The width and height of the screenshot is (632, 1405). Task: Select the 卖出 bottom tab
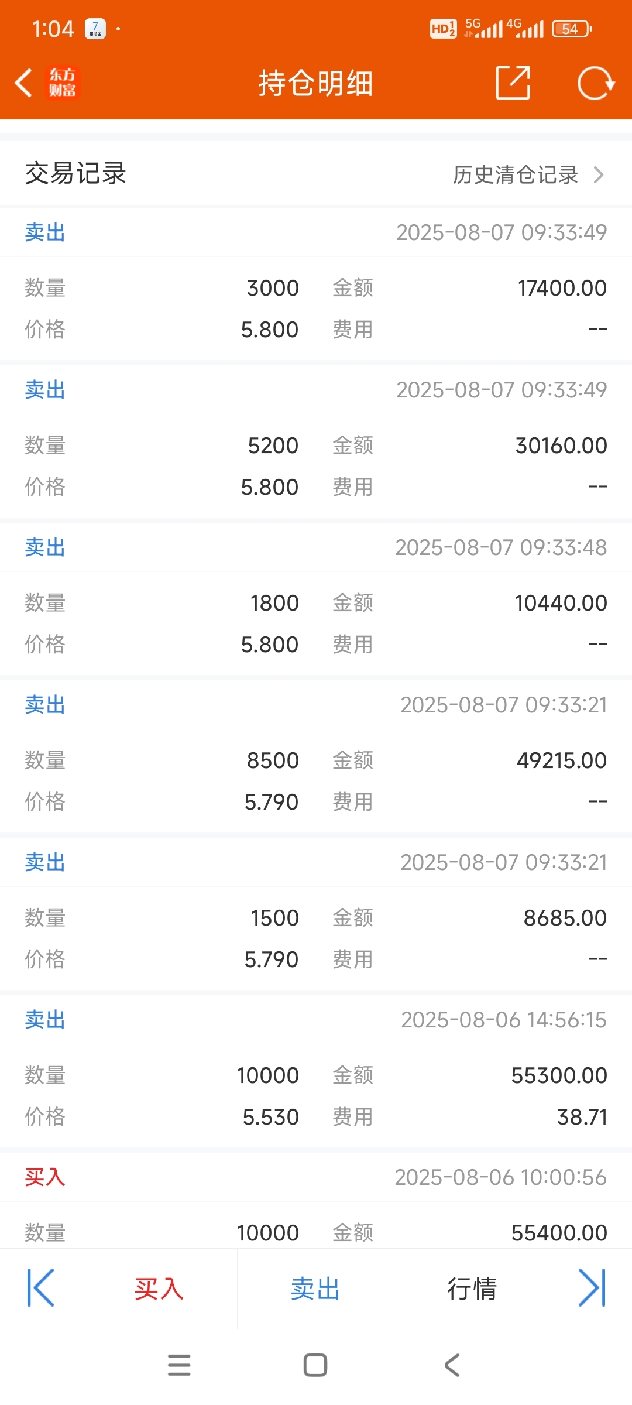[x=315, y=1289]
